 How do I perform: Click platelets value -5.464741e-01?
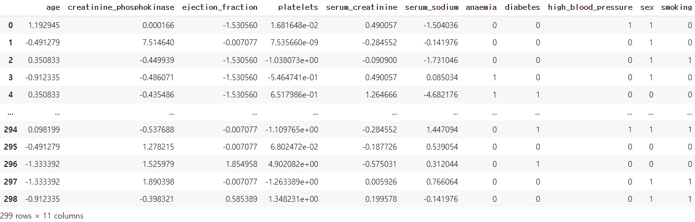point(293,77)
